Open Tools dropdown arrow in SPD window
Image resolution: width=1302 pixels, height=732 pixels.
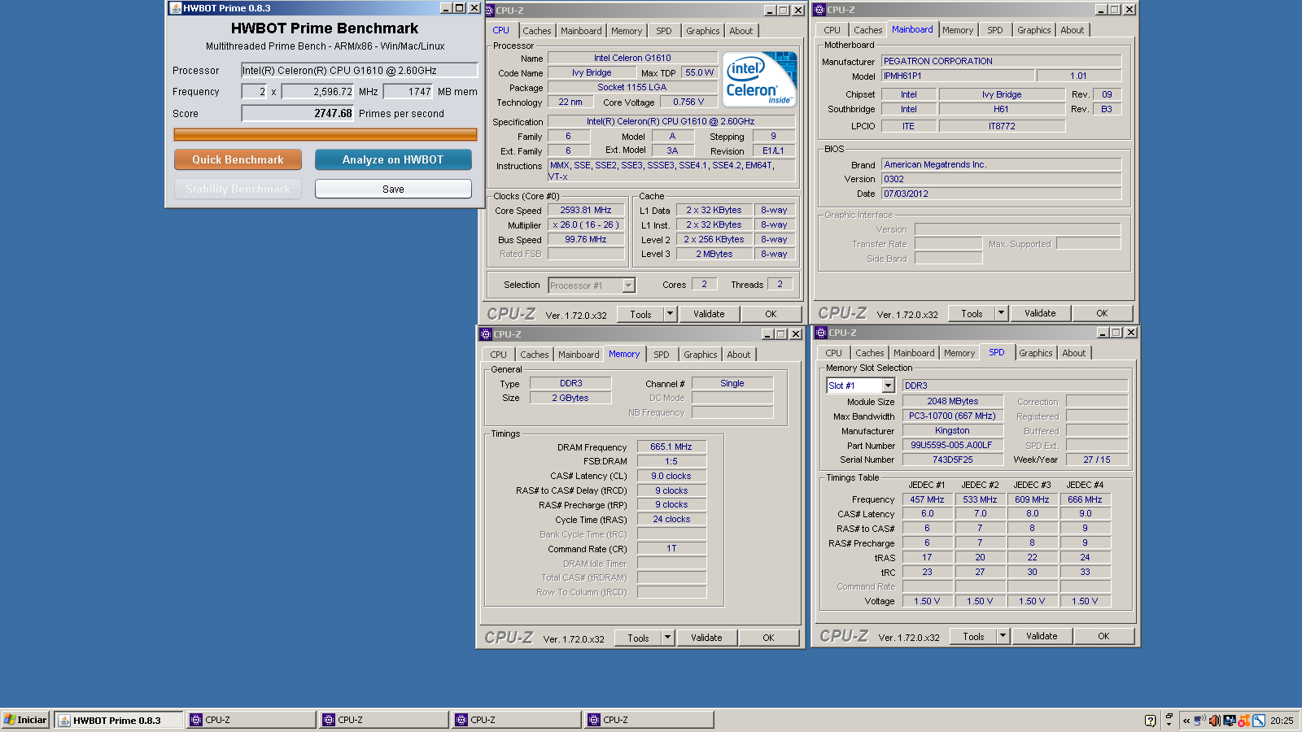(1003, 636)
